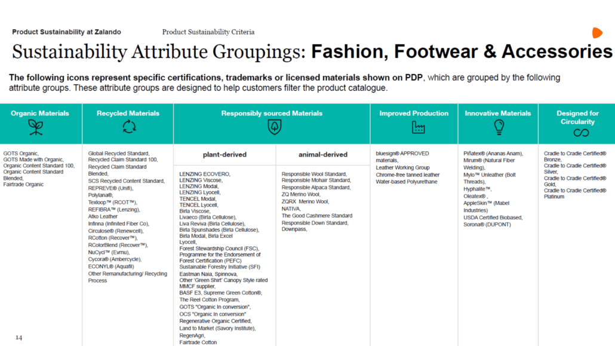This screenshot has width=615, height=346.
Task: Click Product Sustainability at Zalando heading
Action: coord(66,32)
